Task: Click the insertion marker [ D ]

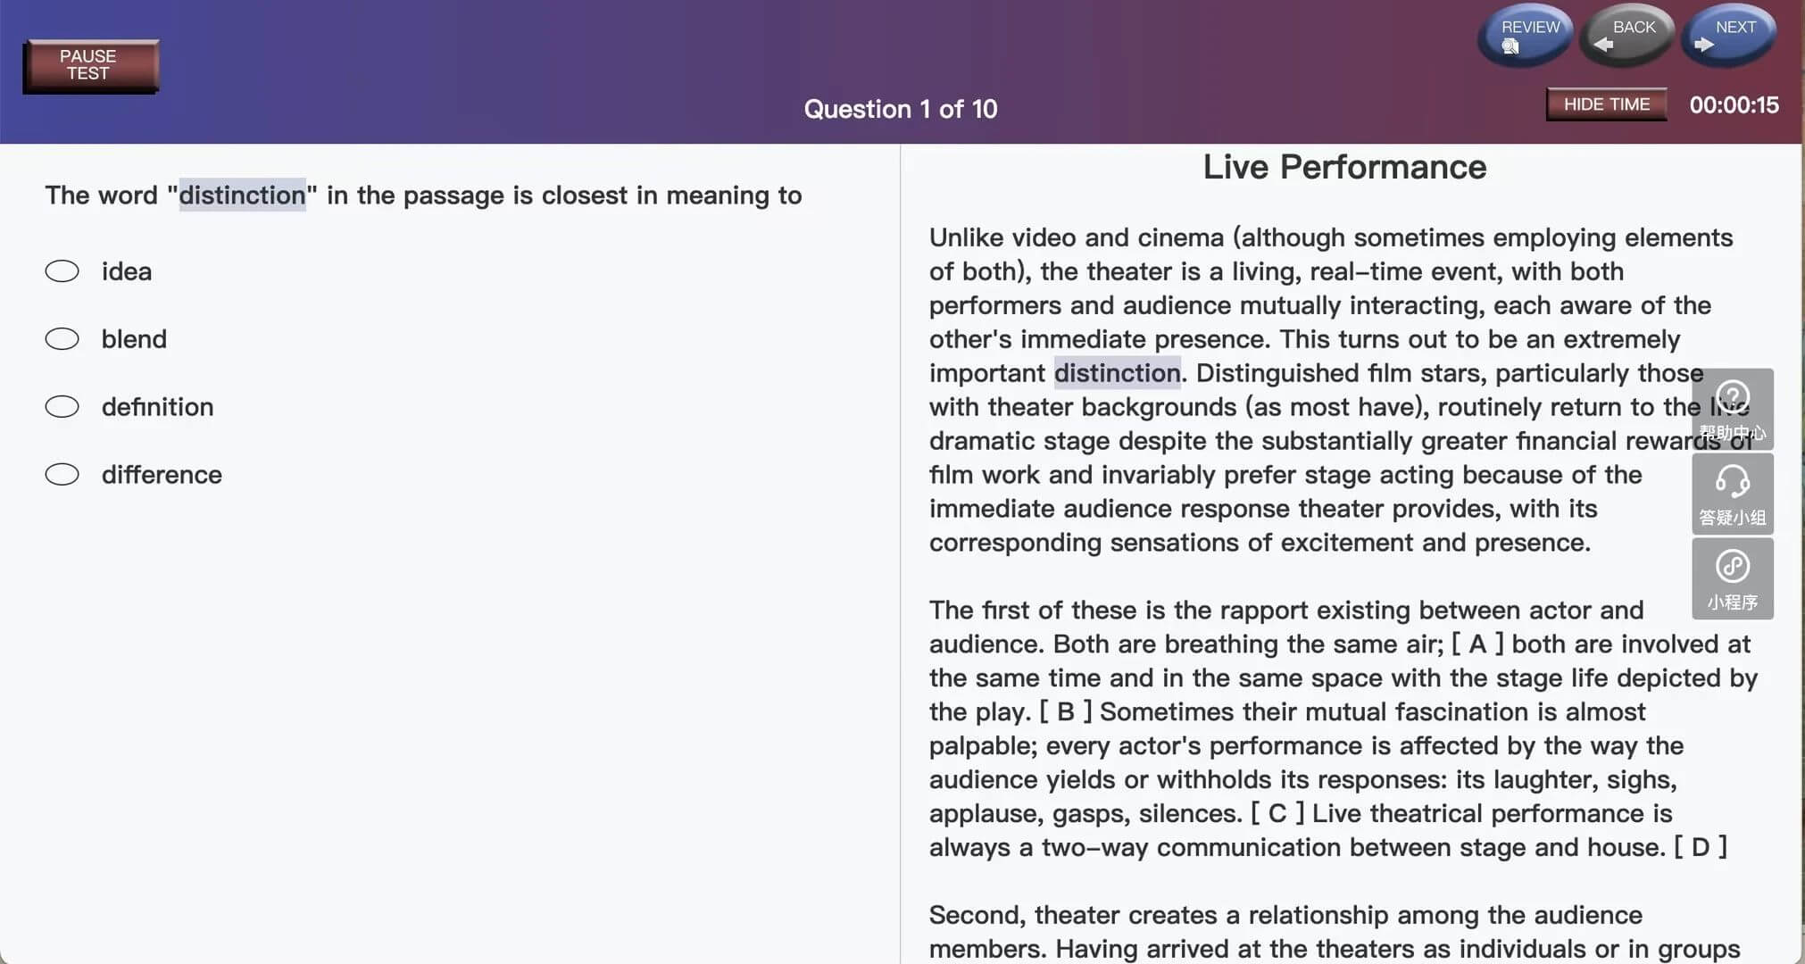Action: [x=1701, y=848]
